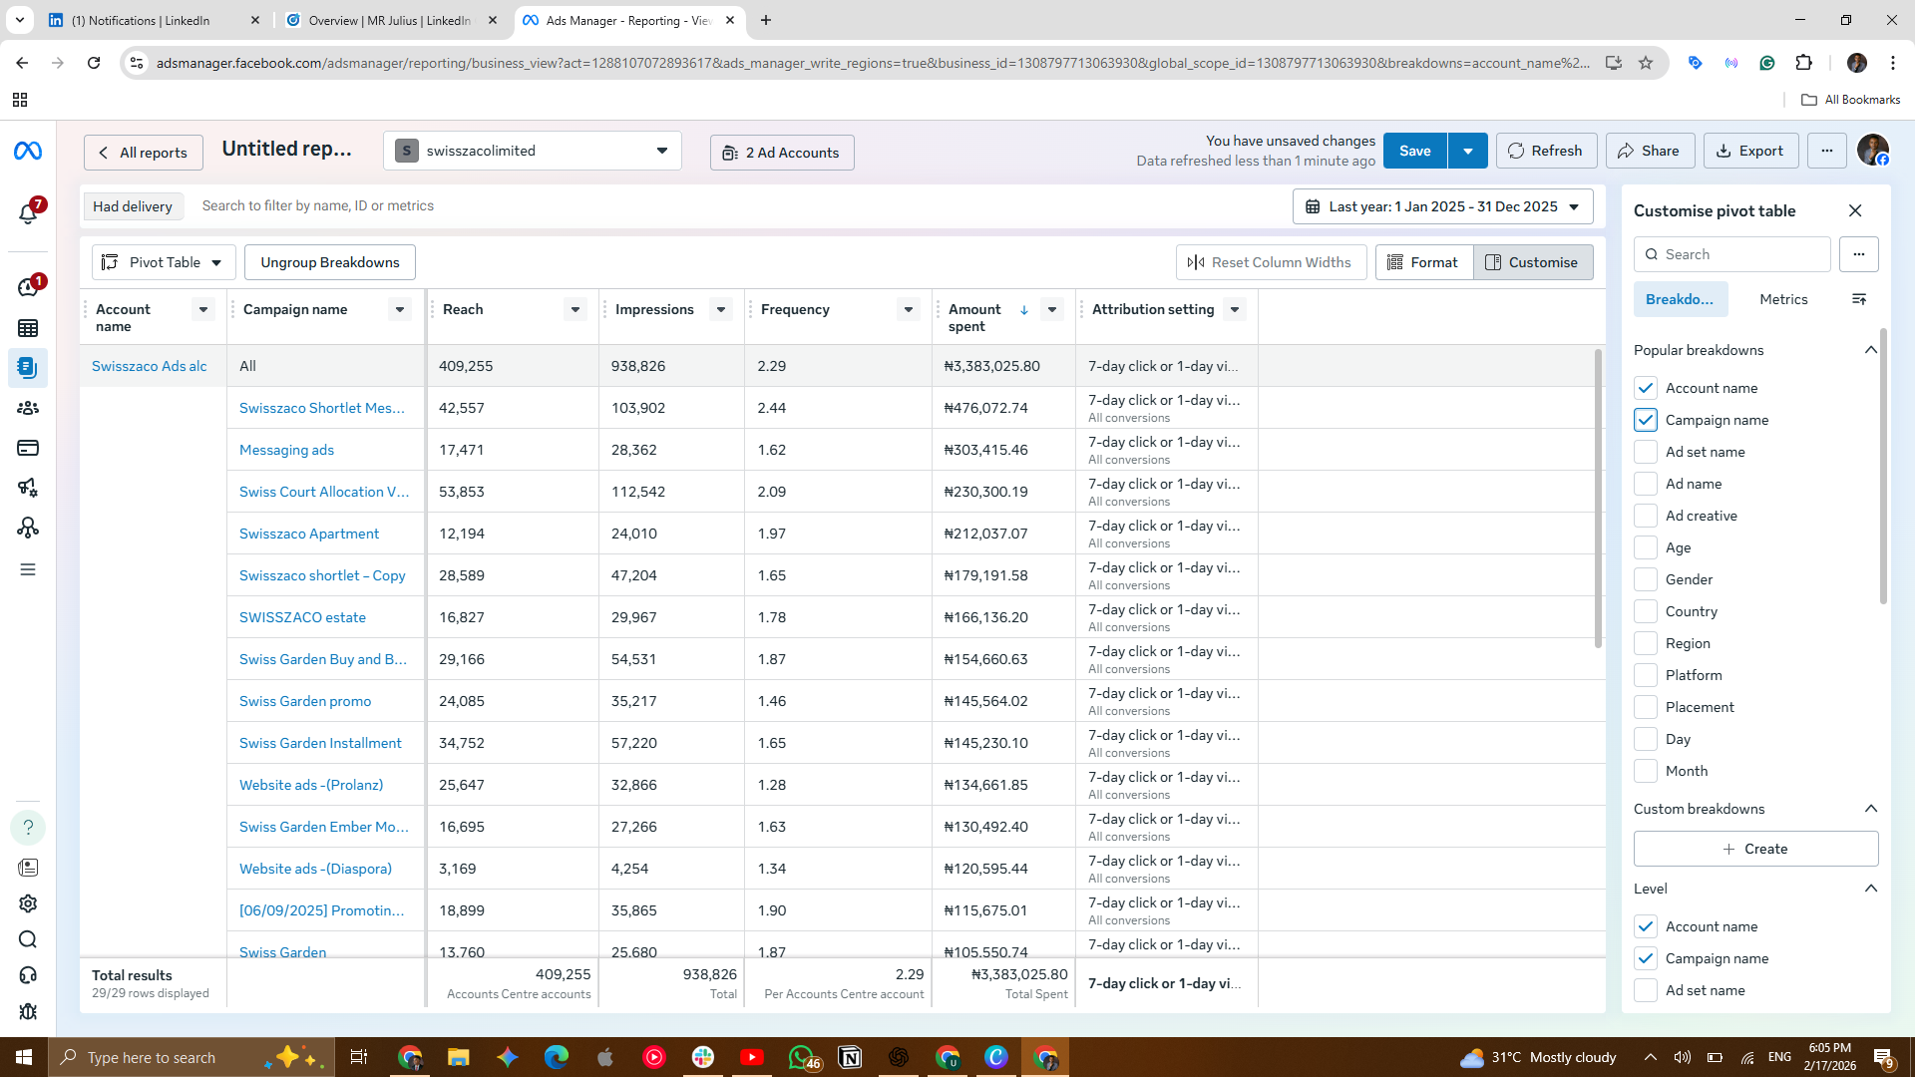Uncheck Campaign name in Popular breakdowns
1915x1077 pixels.
click(x=1646, y=420)
